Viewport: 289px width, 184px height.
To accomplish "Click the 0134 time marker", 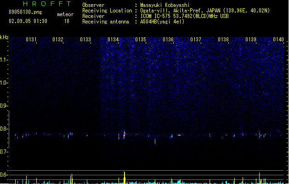I will point(113,40).
